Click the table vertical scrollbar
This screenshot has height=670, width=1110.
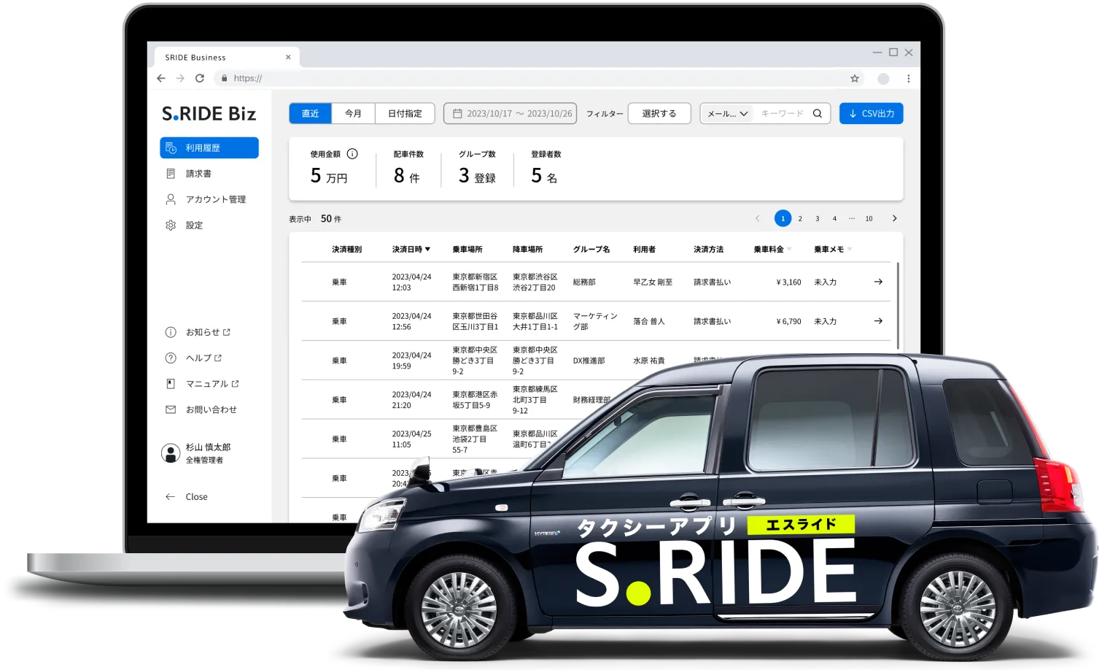click(x=898, y=307)
